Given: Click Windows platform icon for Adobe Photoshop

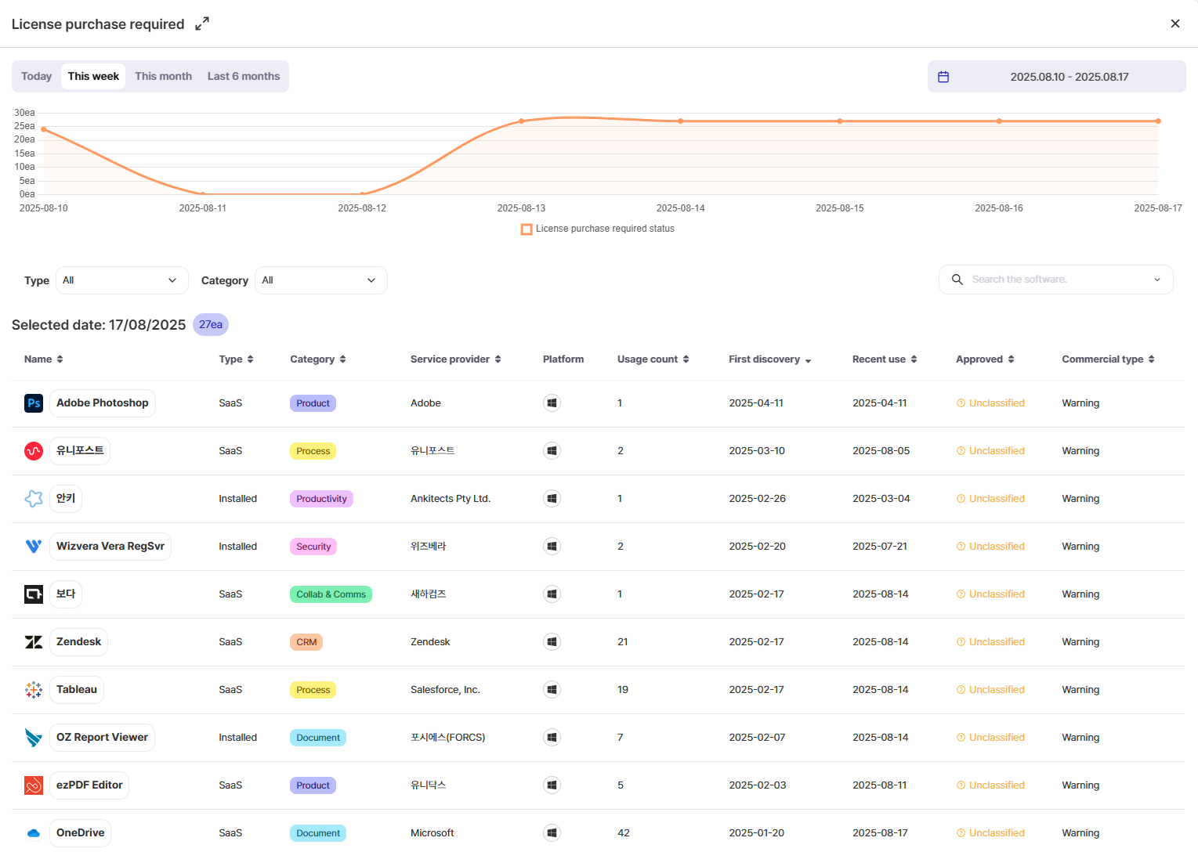Looking at the screenshot, I should click(x=552, y=403).
